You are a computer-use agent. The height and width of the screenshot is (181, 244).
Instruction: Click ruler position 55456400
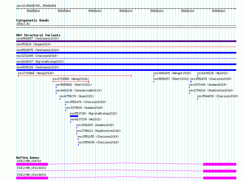(x=219, y=11)
